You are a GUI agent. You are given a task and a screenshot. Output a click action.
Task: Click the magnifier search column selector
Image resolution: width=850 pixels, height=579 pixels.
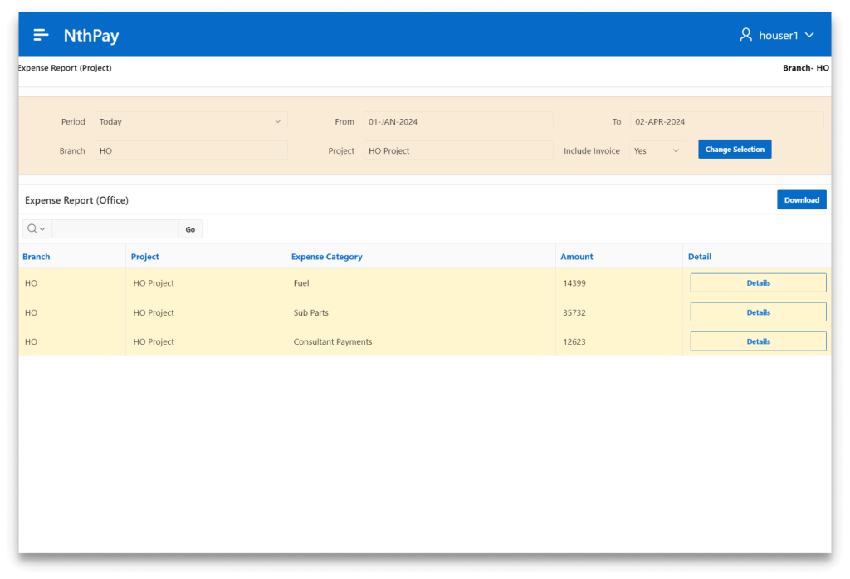37,229
